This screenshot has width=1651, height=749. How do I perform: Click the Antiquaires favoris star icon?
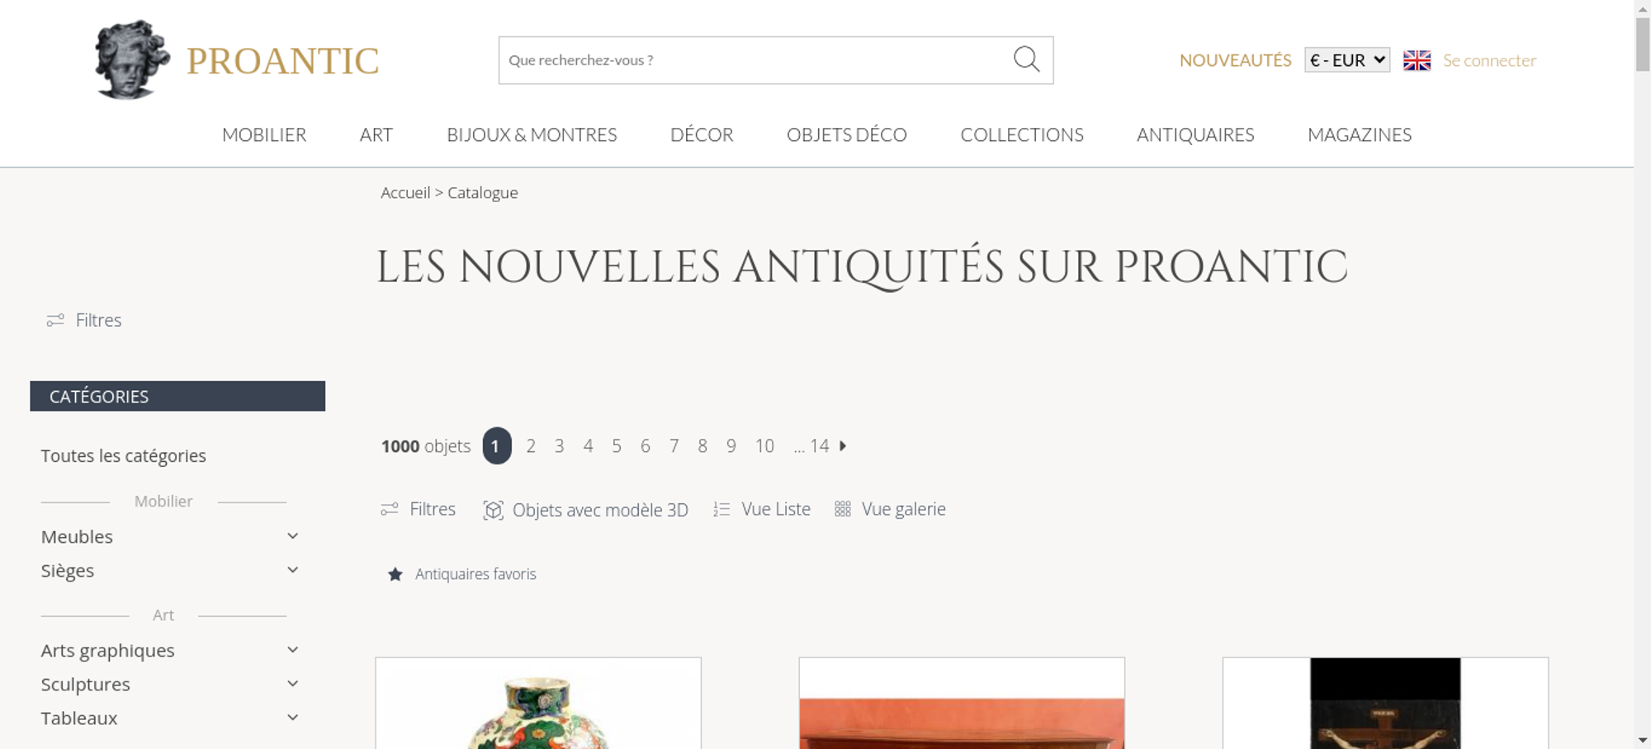[395, 574]
